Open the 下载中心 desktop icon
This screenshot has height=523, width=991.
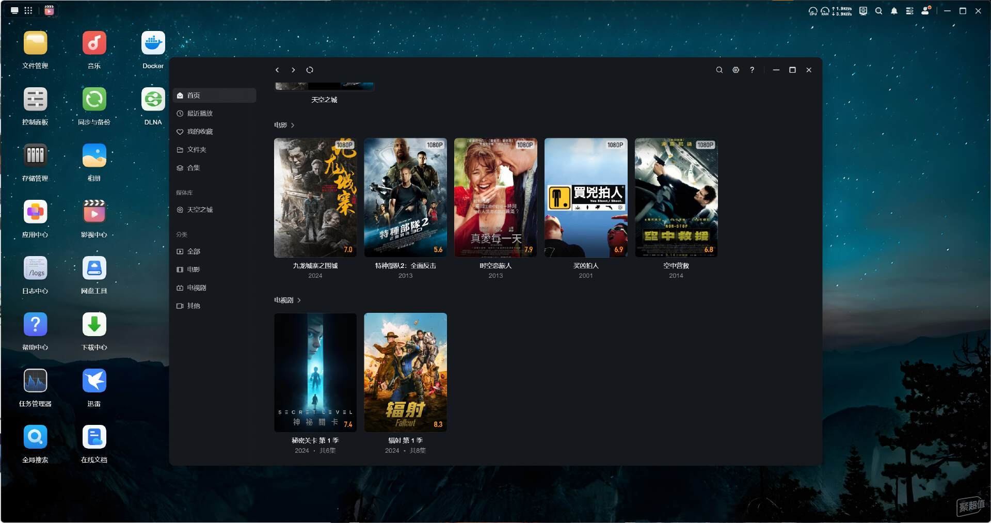coord(94,325)
